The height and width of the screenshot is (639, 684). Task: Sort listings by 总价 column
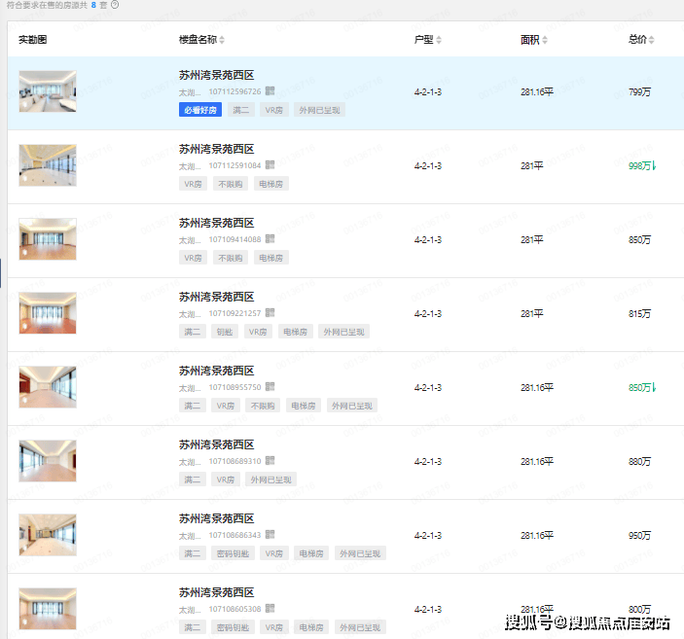(x=652, y=40)
